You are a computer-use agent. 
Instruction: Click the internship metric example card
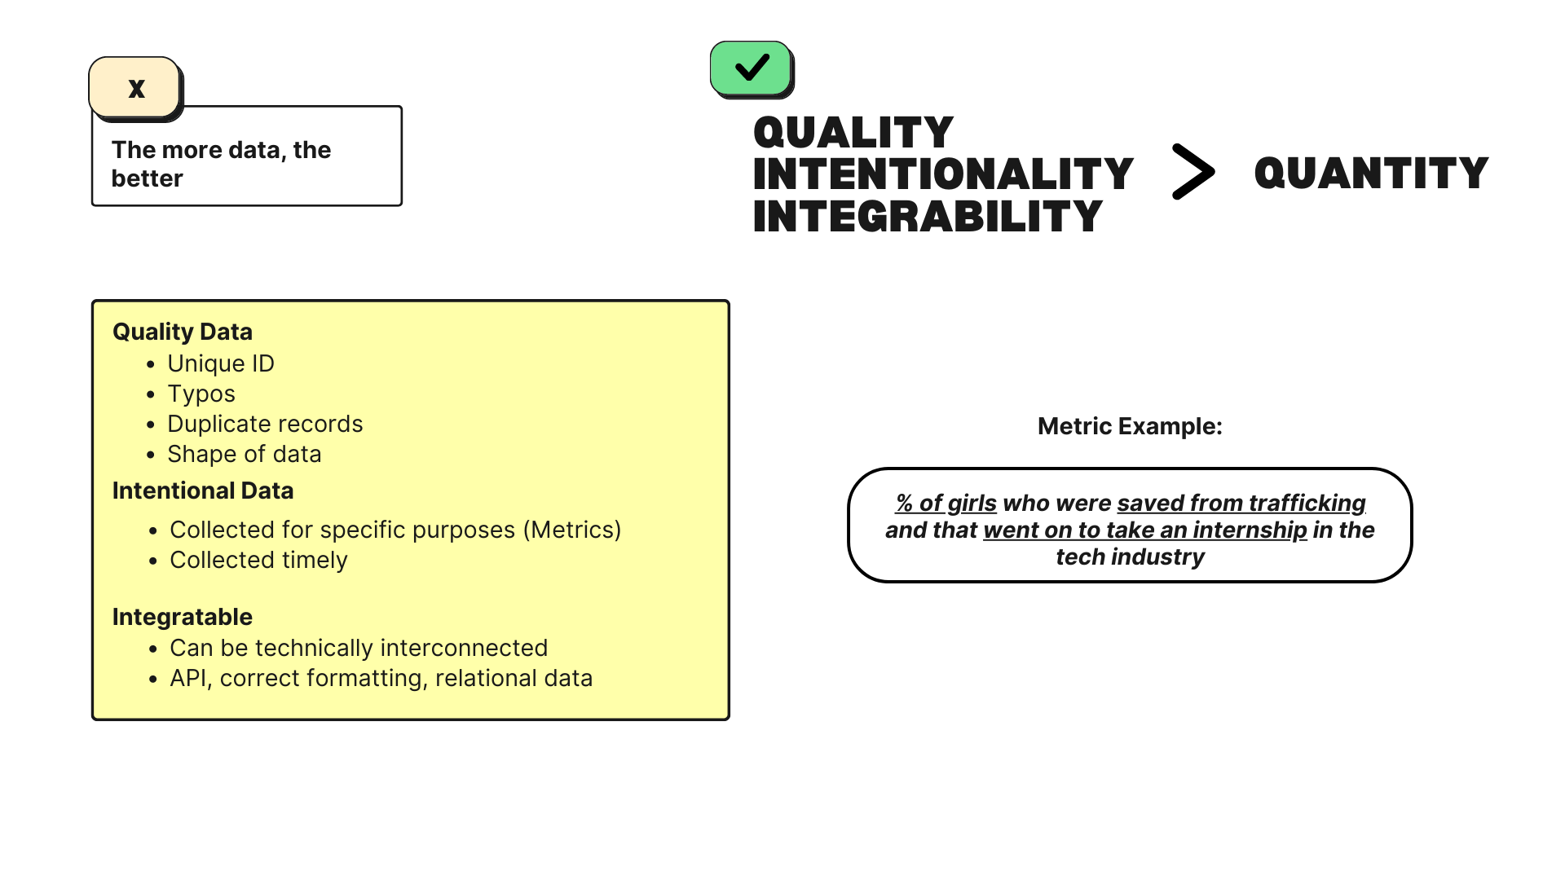coord(1129,530)
